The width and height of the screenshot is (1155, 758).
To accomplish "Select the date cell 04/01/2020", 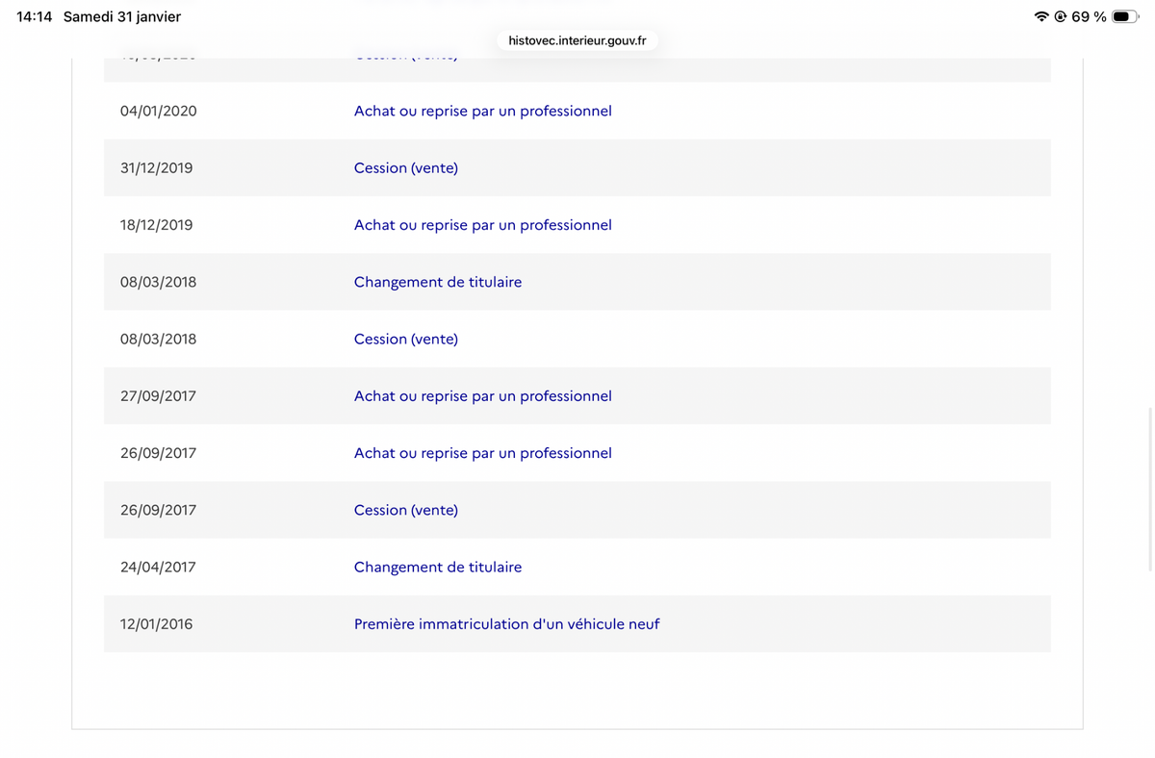I will 159,111.
